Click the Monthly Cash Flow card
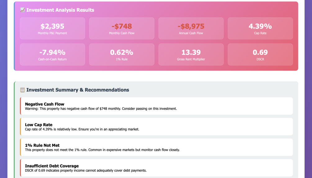The image size is (312, 178). (122, 29)
